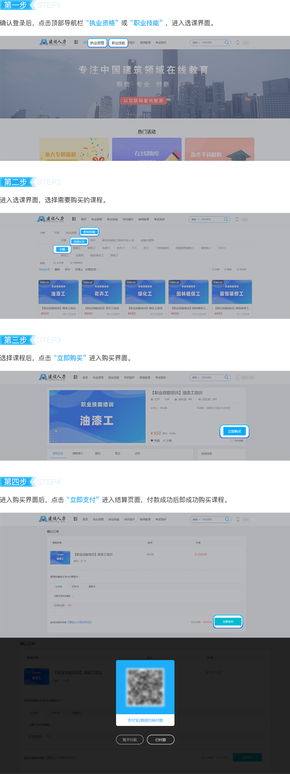Click the 暂不付款 button in the payment dialog
The width and height of the screenshot is (290, 774).
click(x=130, y=740)
